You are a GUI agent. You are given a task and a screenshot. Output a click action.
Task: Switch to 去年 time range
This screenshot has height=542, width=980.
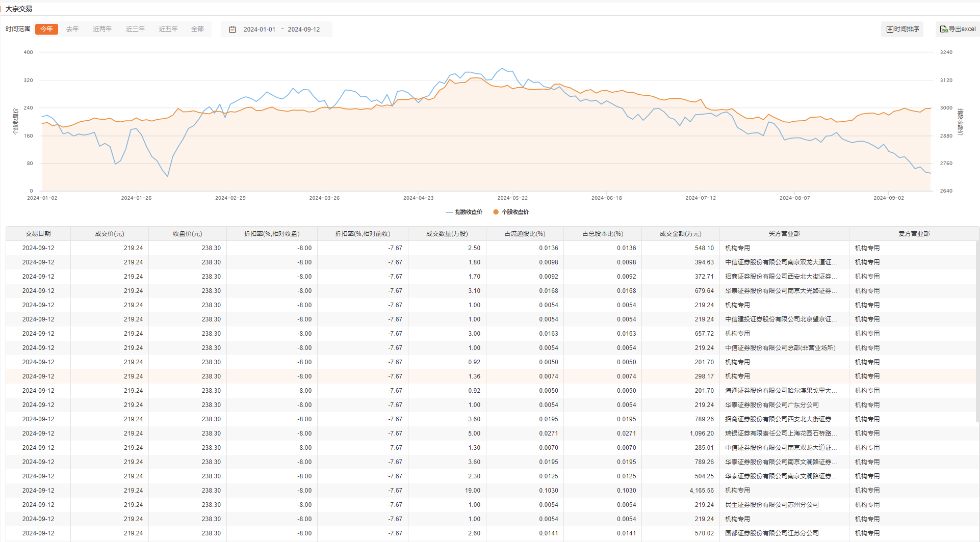72,29
